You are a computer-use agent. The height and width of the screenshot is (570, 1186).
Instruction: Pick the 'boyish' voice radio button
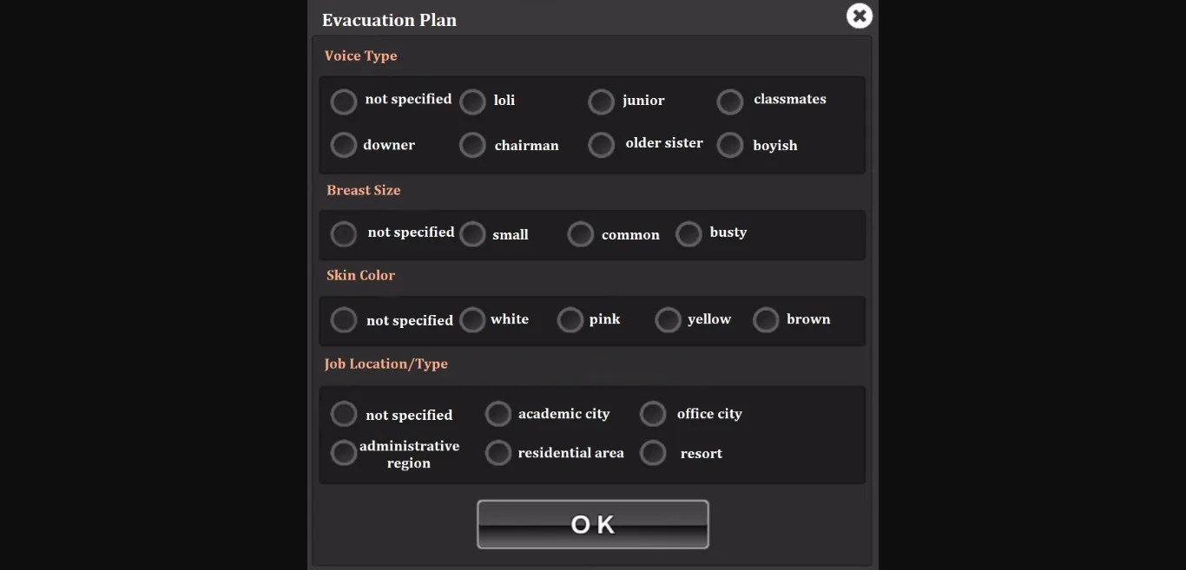click(x=730, y=145)
